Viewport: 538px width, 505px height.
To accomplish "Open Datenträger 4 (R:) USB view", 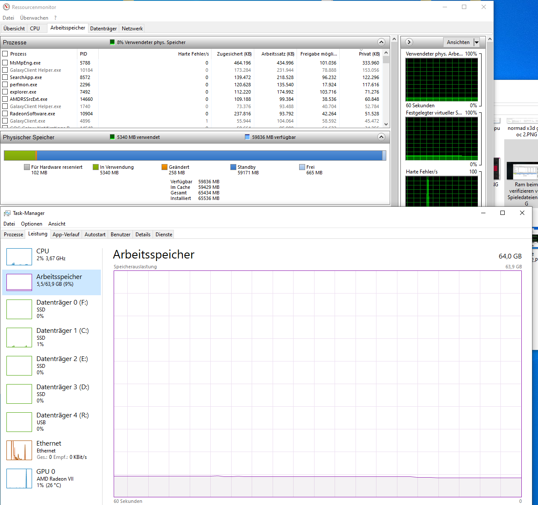I will 52,422.
